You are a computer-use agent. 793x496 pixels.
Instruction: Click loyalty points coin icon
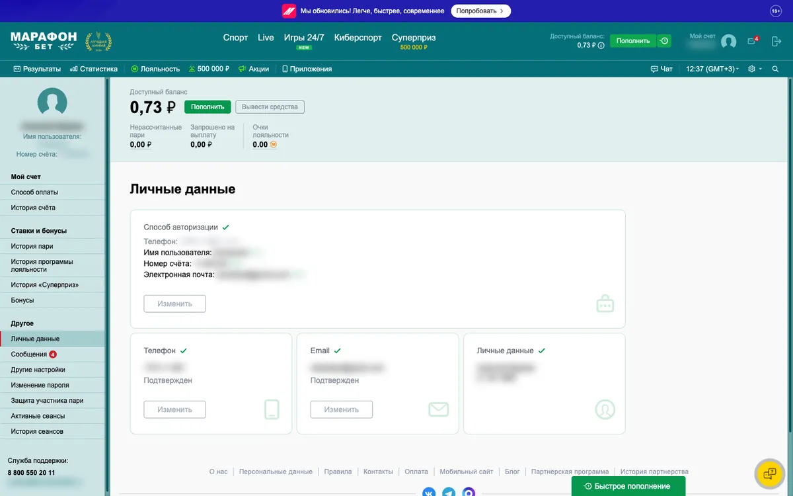(273, 144)
